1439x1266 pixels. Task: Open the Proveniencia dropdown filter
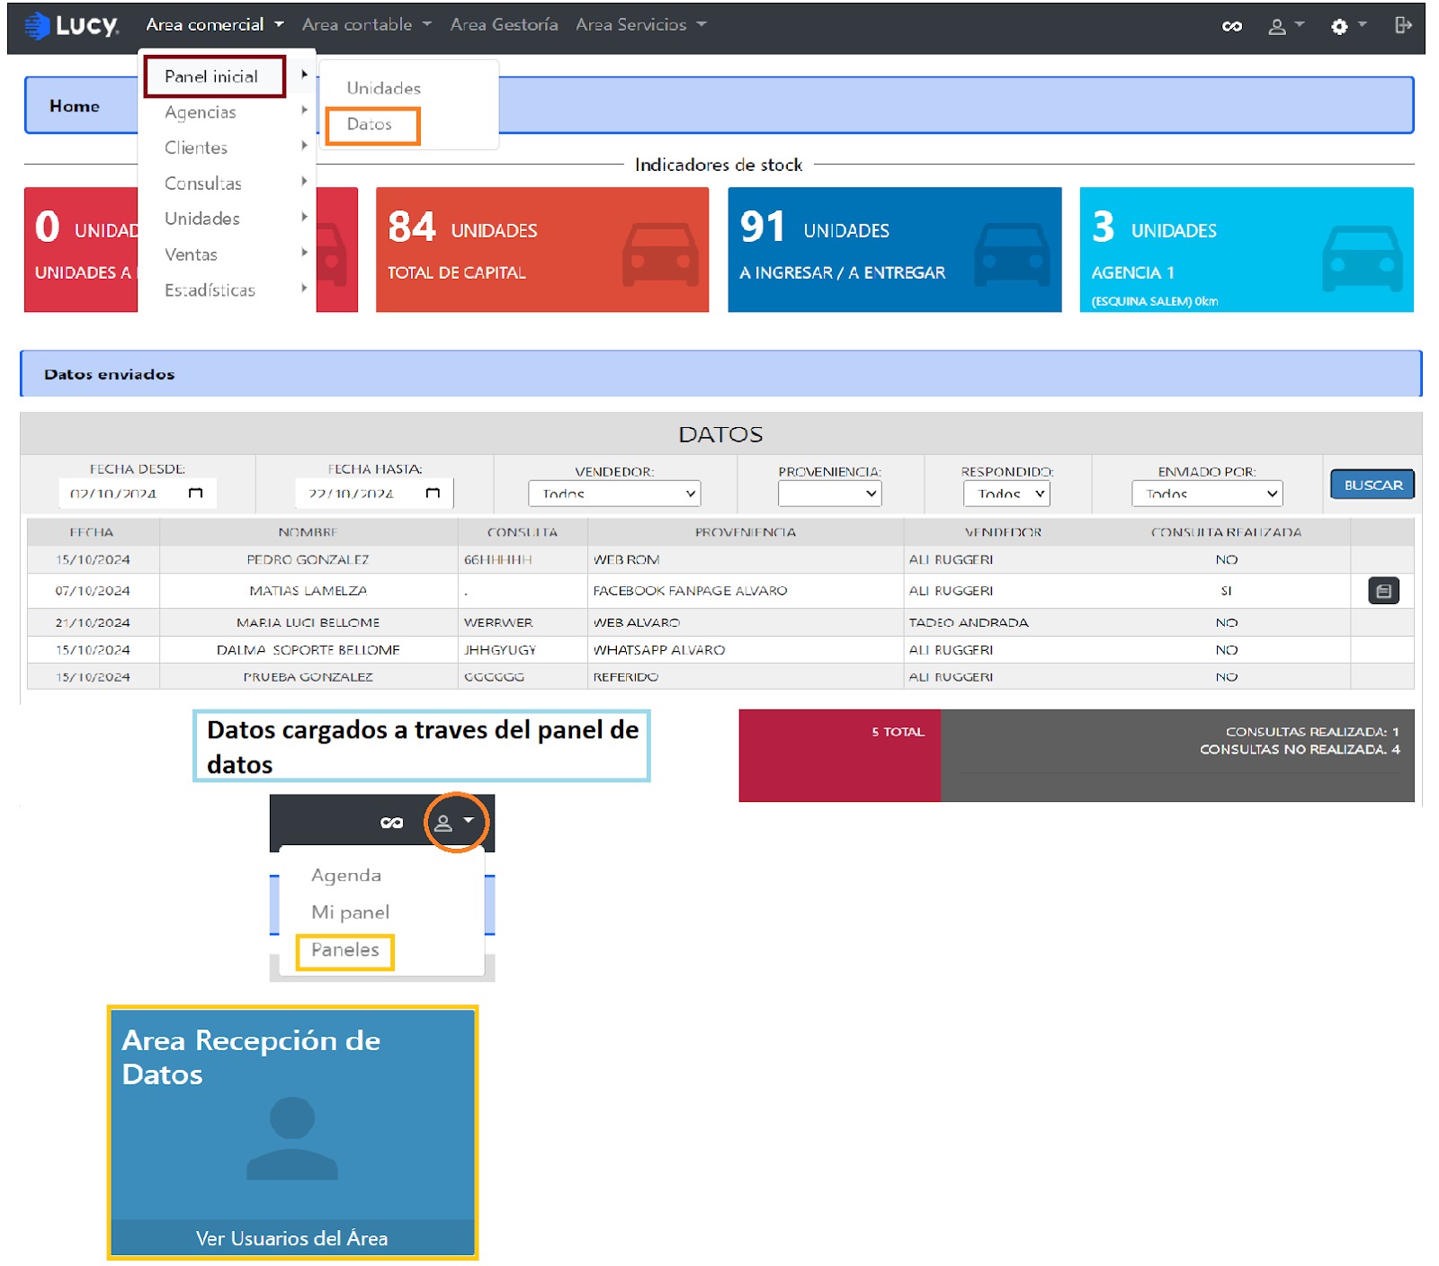pyautogui.click(x=829, y=494)
